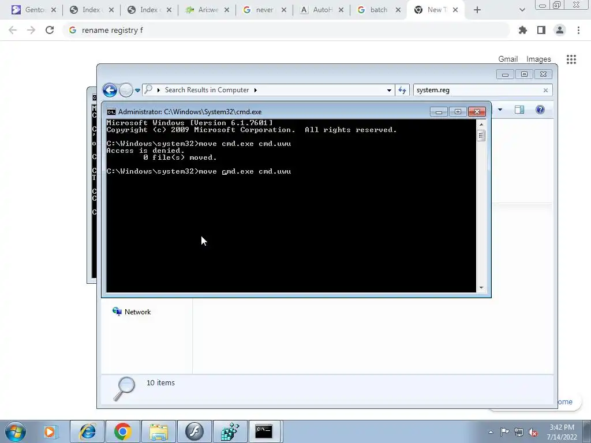Open Action Center flag icon

(504, 432)
